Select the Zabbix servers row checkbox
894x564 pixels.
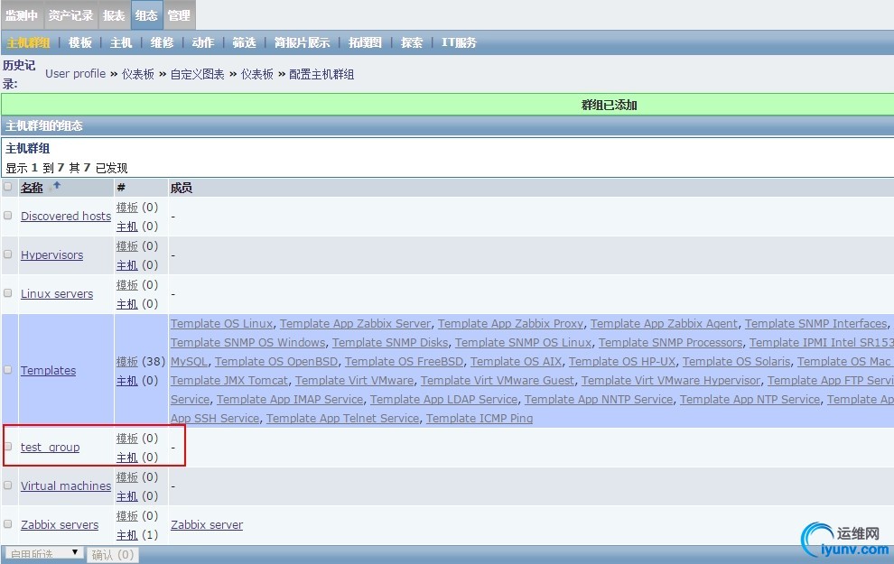coord(8,524)
